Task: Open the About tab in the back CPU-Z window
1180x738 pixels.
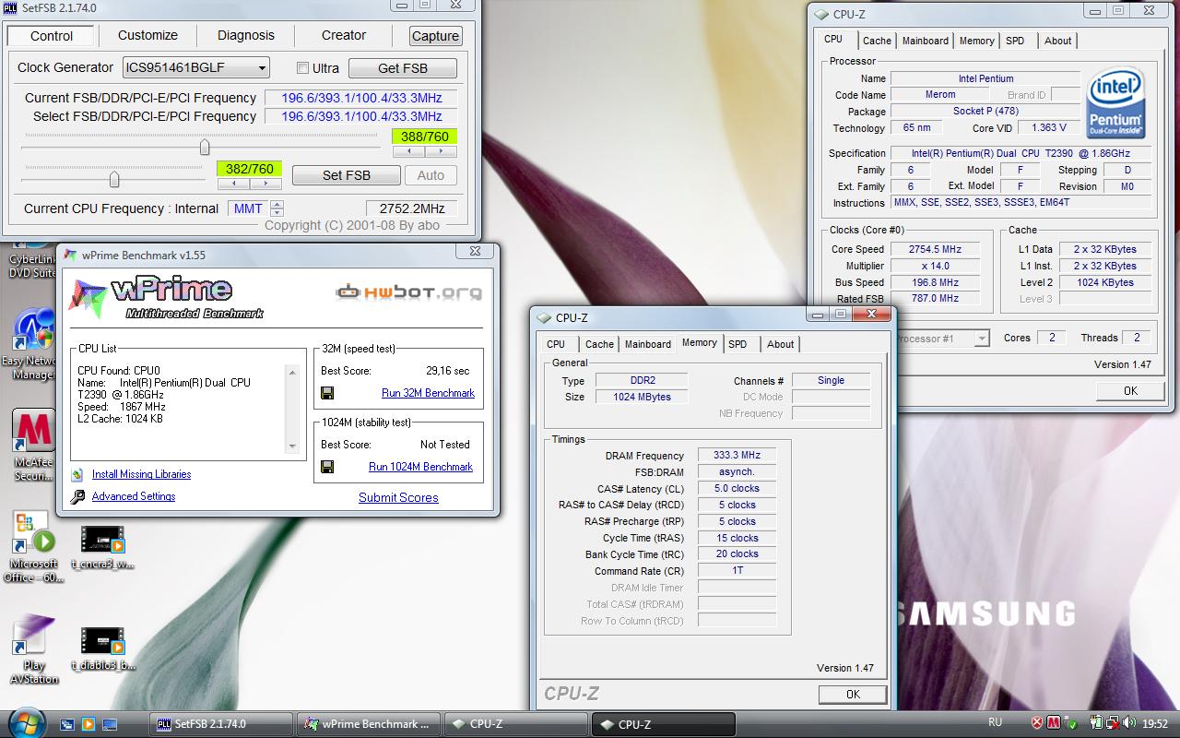Action: pyautogui.click(x=1058, y=41)
